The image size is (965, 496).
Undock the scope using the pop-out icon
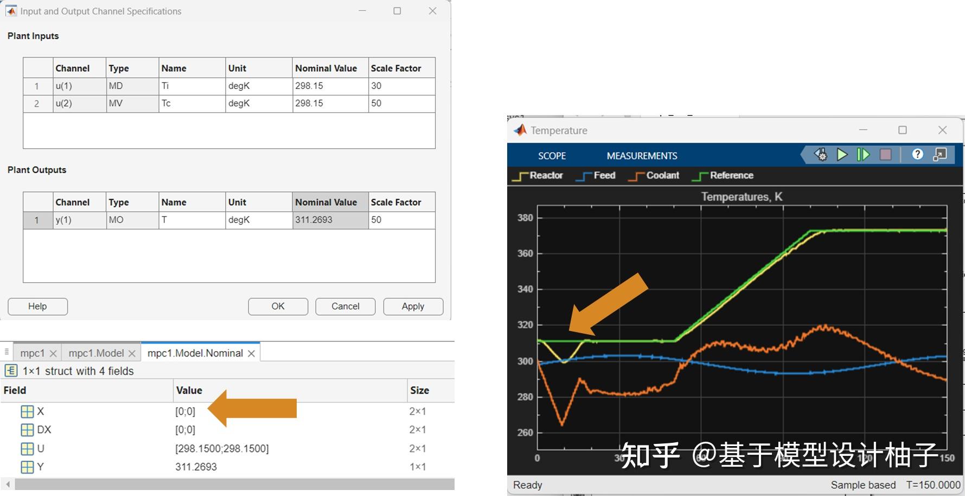(x=939, y=155)
